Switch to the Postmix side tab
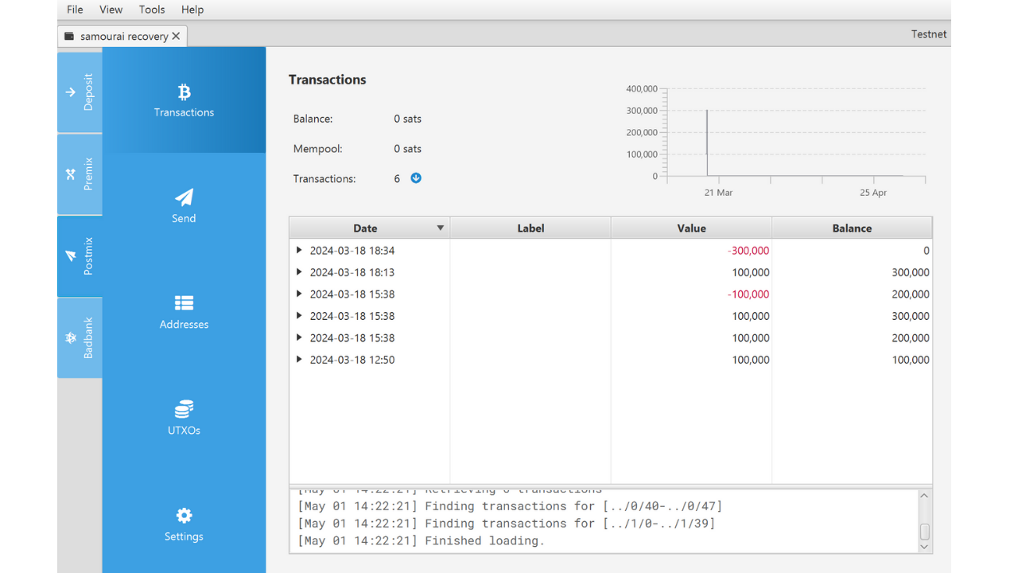The image size is (1018, 573). click(x=80, y=256)
